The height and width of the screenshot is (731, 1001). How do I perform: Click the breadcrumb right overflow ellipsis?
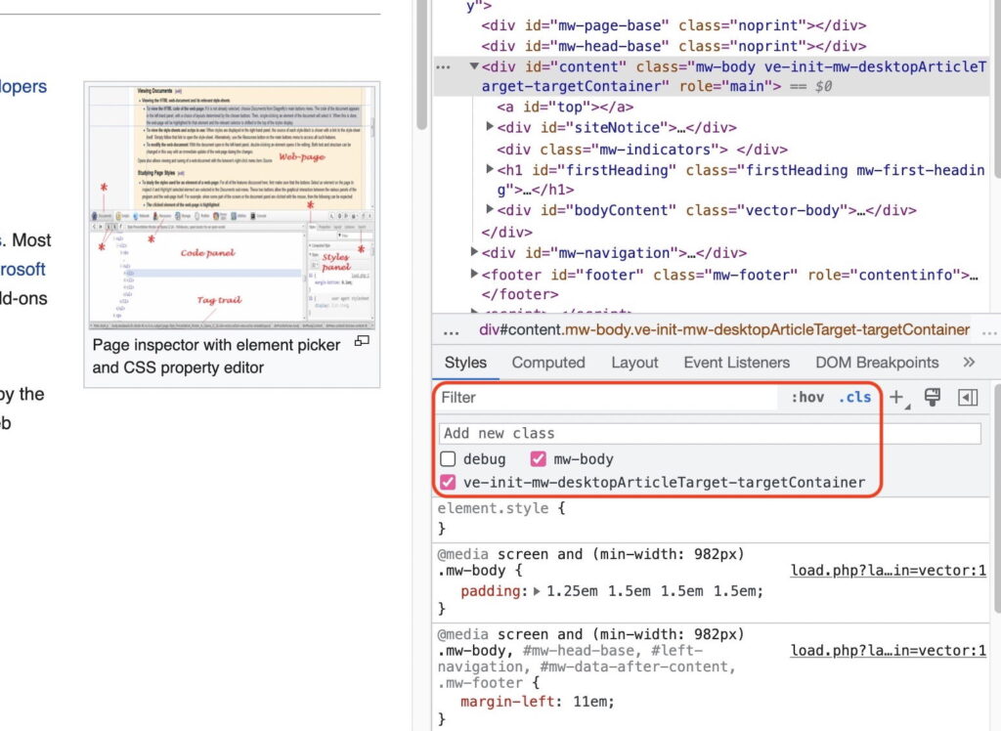tap(989, 330)
